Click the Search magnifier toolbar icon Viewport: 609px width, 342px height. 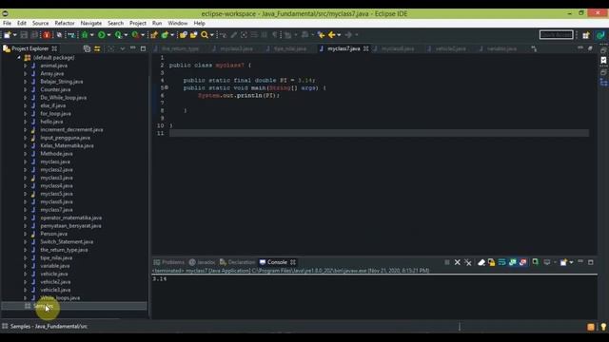[x=205, y=35]
